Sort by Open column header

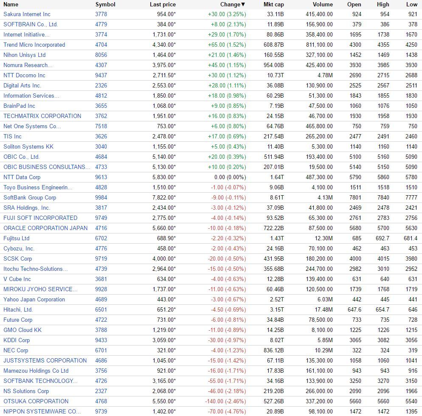pyautogui.click(x=354, y=5)
